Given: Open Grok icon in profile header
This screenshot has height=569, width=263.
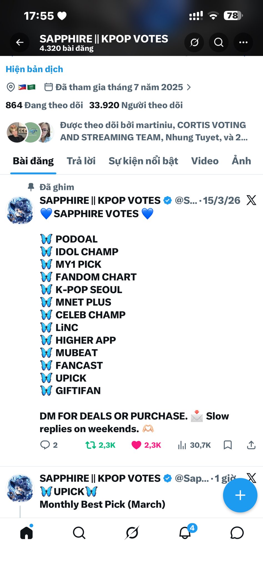Looking at the screenshot, I should (194, 43).
